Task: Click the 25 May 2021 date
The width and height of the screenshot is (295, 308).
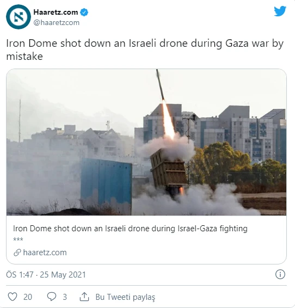Action: coord(63,275)
